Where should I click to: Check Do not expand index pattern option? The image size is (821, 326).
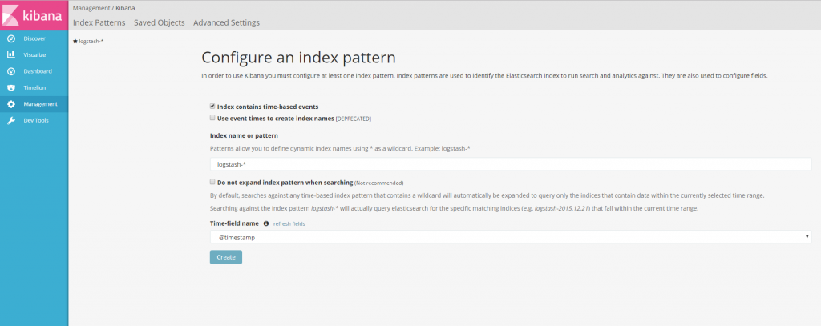pyautogui.click(x=212, y=182)
